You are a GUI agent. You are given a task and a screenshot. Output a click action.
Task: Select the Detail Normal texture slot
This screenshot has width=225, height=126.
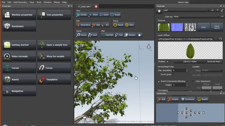217,27
